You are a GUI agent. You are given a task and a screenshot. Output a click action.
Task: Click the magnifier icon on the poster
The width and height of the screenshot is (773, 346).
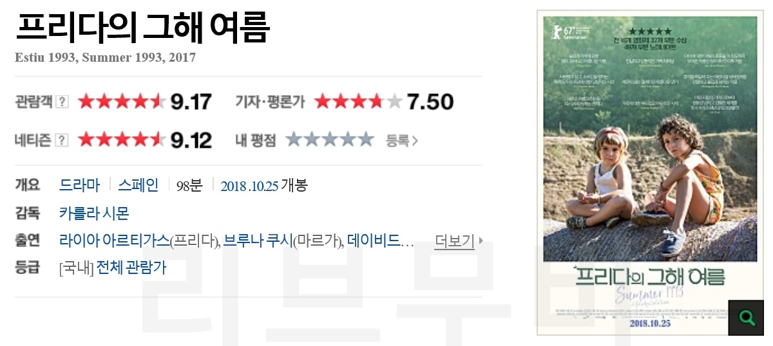[x=746, y=318]
